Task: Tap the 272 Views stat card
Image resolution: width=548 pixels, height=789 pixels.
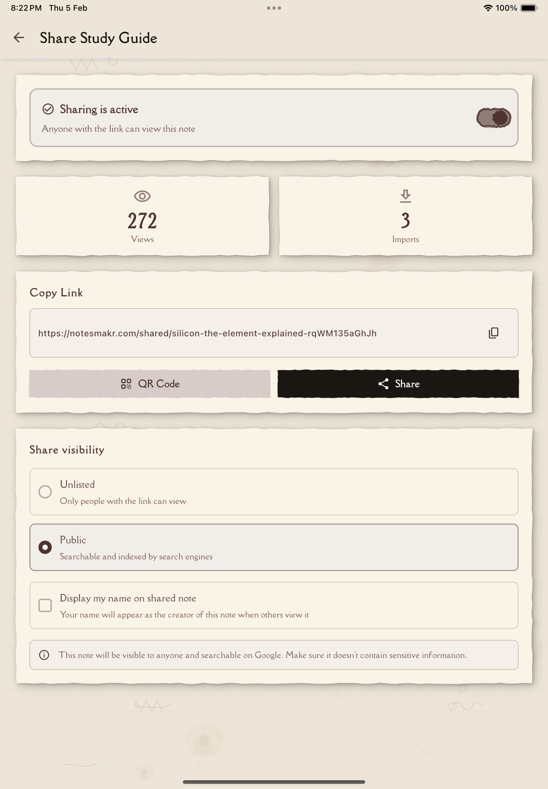Action: click(142, 216)
